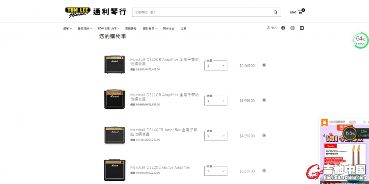Open the shopping cart icon
Screen dimensions: 369x184
tap(301, 12)
